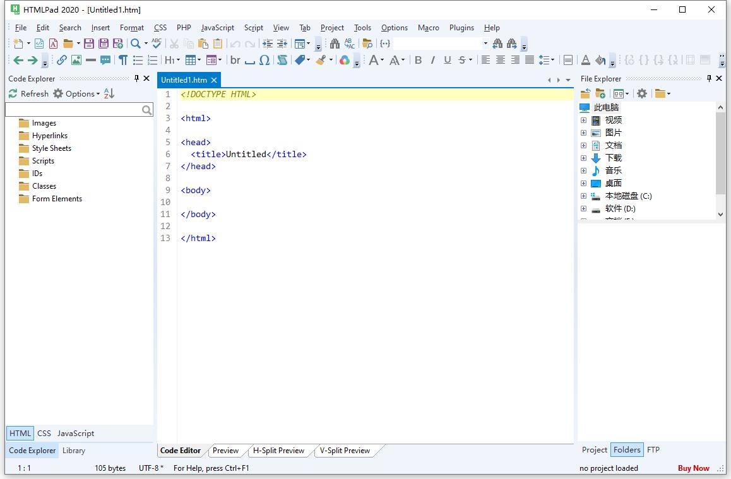Click the insert image icon
Viewport: 731px width, 479px height.
[76, 60]
